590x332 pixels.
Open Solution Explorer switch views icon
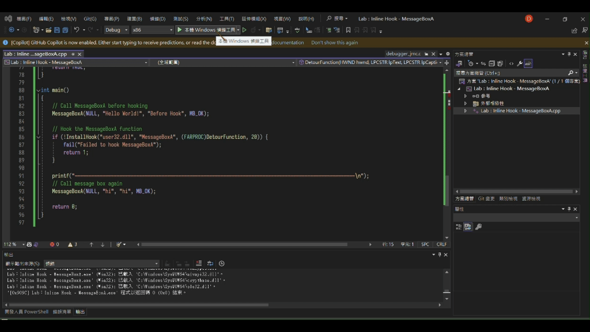pyautogui.click(x=459, y=63)
